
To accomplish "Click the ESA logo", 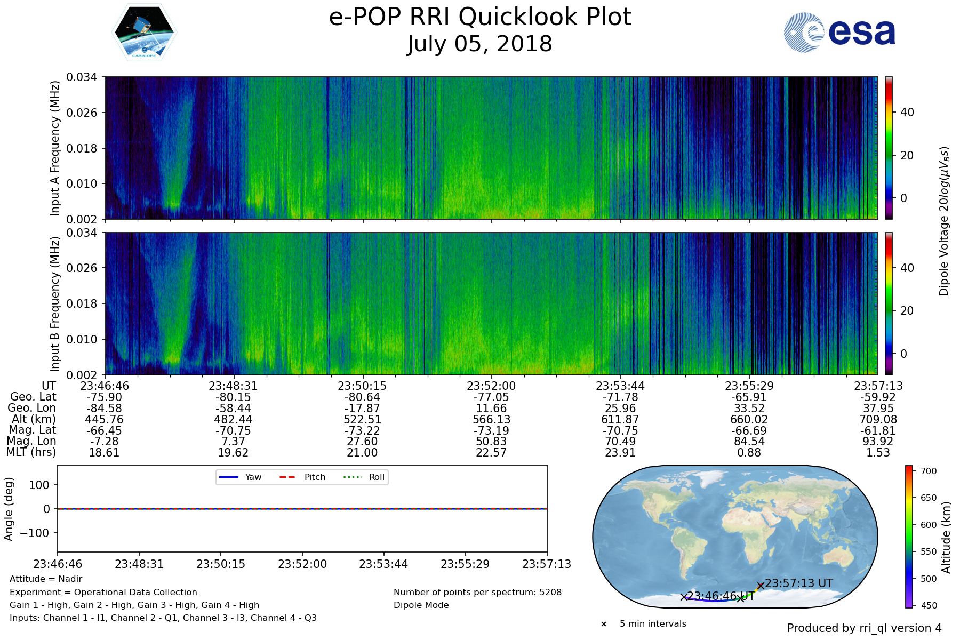I will point(839,33).
